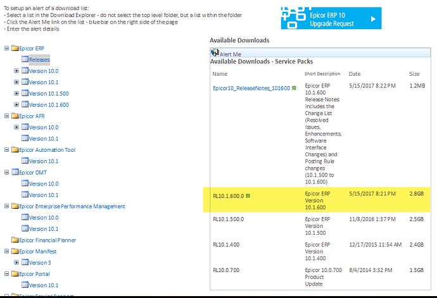This screenshot has height=298, width=437.
Task: Expand Version 10.1.600 tree node
Action: [16, 105]
